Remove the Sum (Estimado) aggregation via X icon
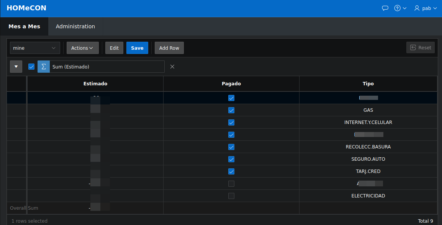This screenshot has width=442, height=225. tap(172, 66)
